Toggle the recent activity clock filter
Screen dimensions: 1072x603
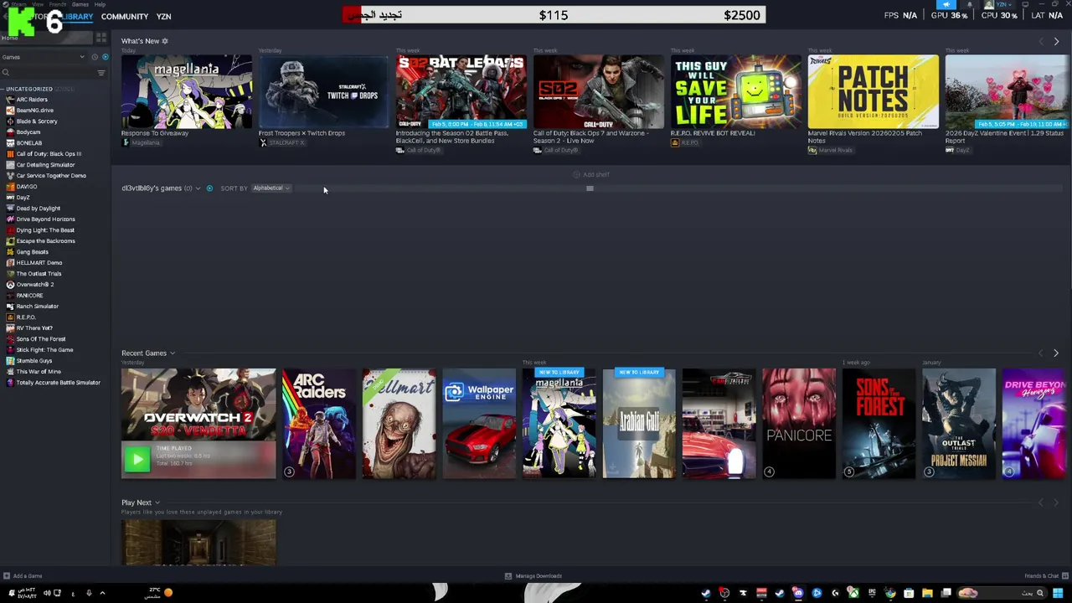(x=95, y=57)
